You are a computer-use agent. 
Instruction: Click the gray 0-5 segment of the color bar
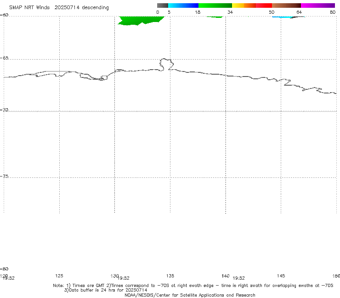click(163, 6)
